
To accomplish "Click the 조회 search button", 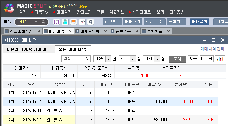I will click(177, 59).
